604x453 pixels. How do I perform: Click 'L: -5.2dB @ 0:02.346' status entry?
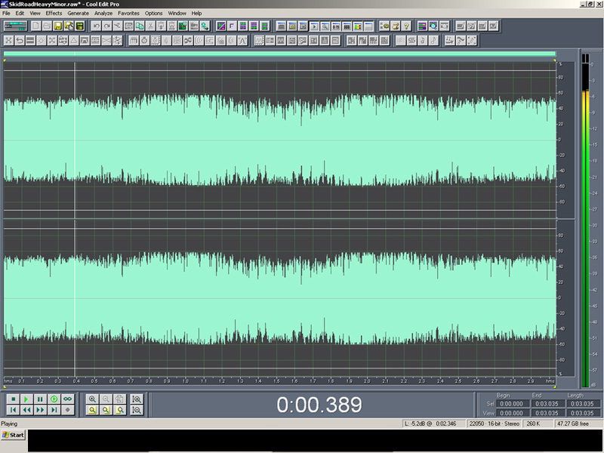click(x=433, y=424)
